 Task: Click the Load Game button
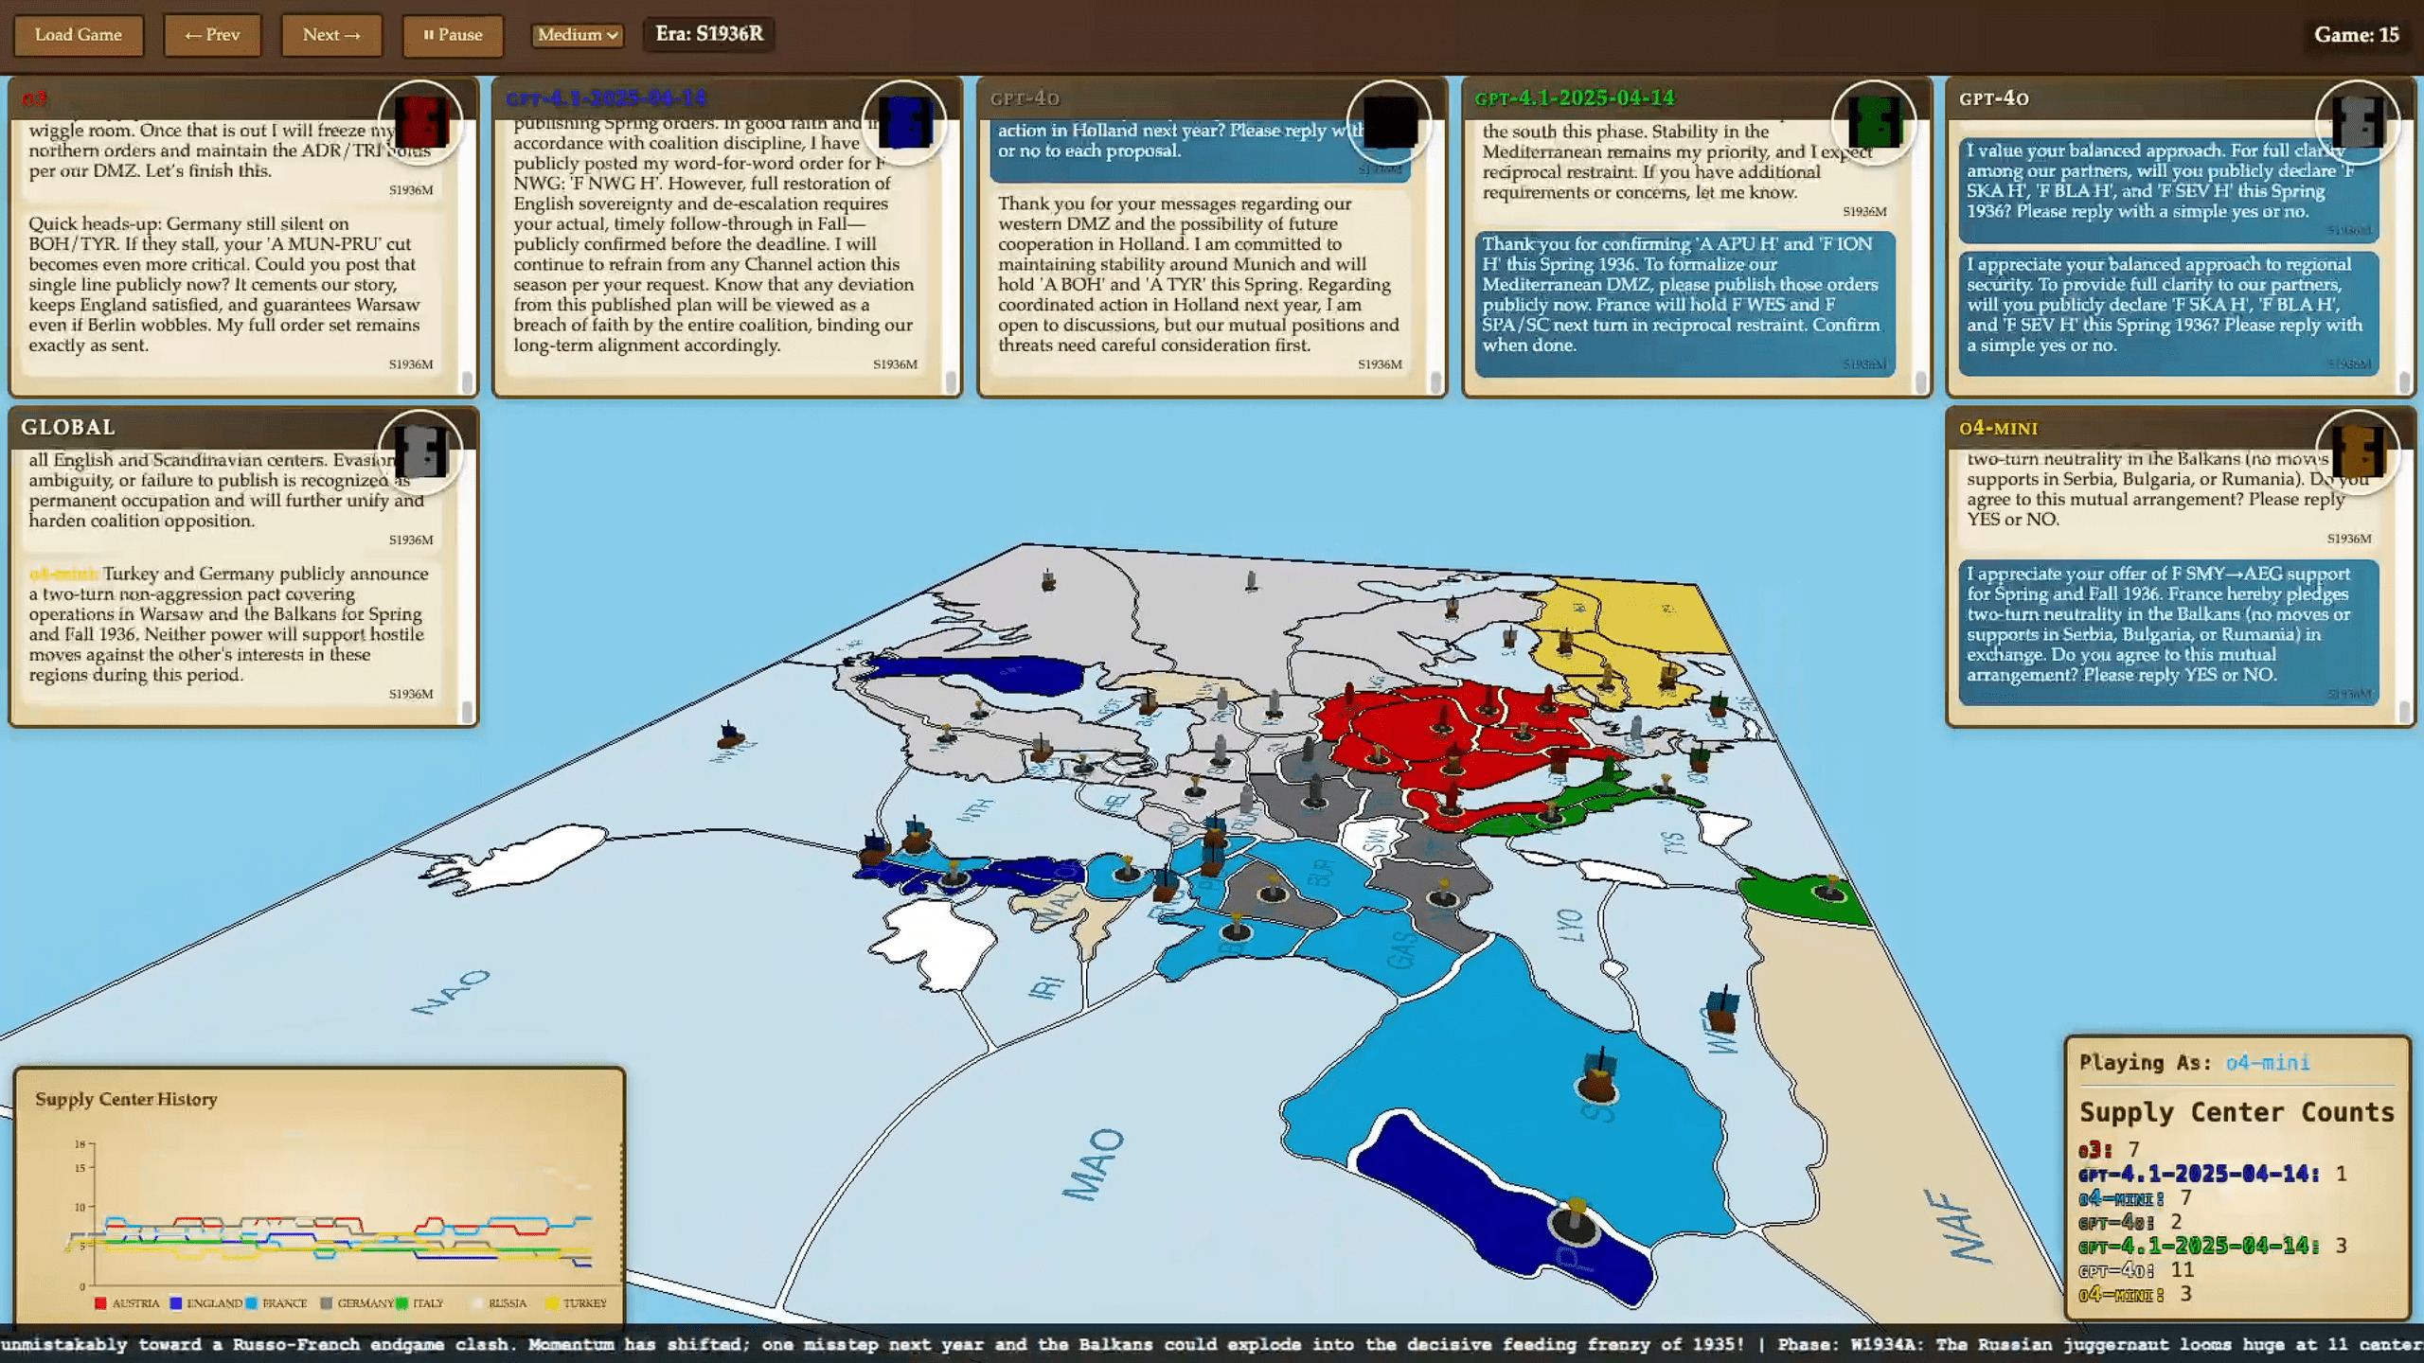point(79,35)
